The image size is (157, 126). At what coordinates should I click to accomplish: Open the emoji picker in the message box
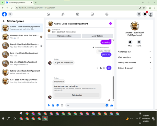pyautogui.click(x=107, y=105)
